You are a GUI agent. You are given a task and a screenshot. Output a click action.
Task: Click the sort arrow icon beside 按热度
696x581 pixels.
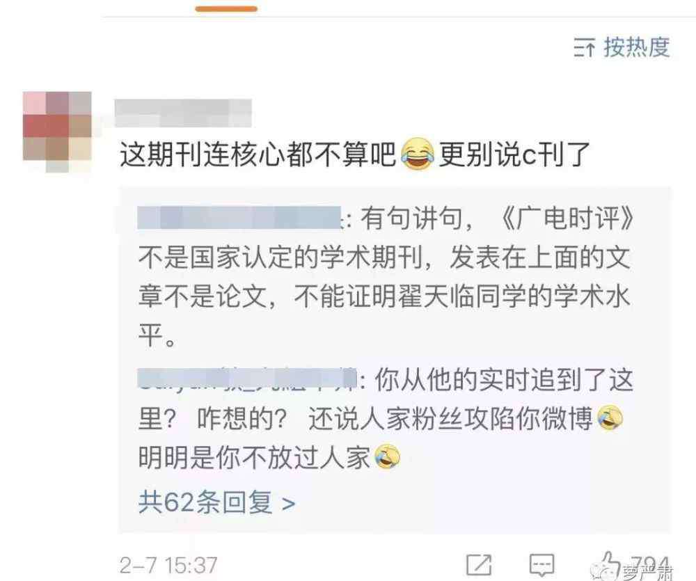tap(584, 47)
